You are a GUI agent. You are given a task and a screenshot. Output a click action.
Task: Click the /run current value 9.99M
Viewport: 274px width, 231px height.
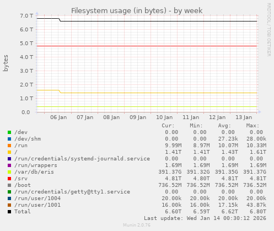(x=173, y=146)
